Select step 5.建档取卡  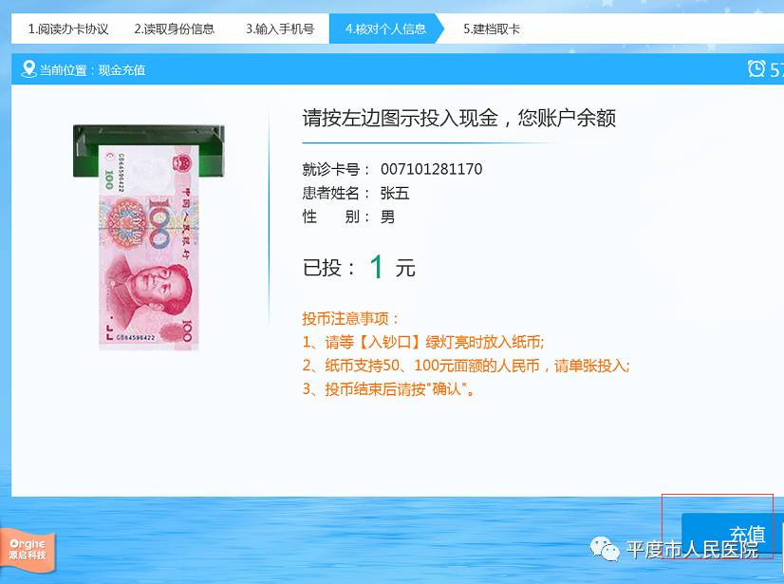coord(492,29)
